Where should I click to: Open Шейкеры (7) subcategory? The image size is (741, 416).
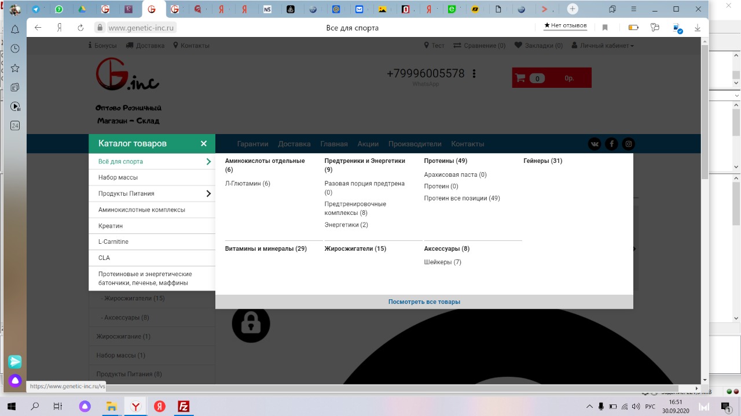tap(443, 262)
